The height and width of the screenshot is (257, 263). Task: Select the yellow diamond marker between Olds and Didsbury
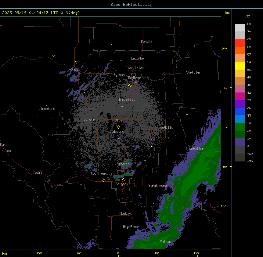coord(118,127)
